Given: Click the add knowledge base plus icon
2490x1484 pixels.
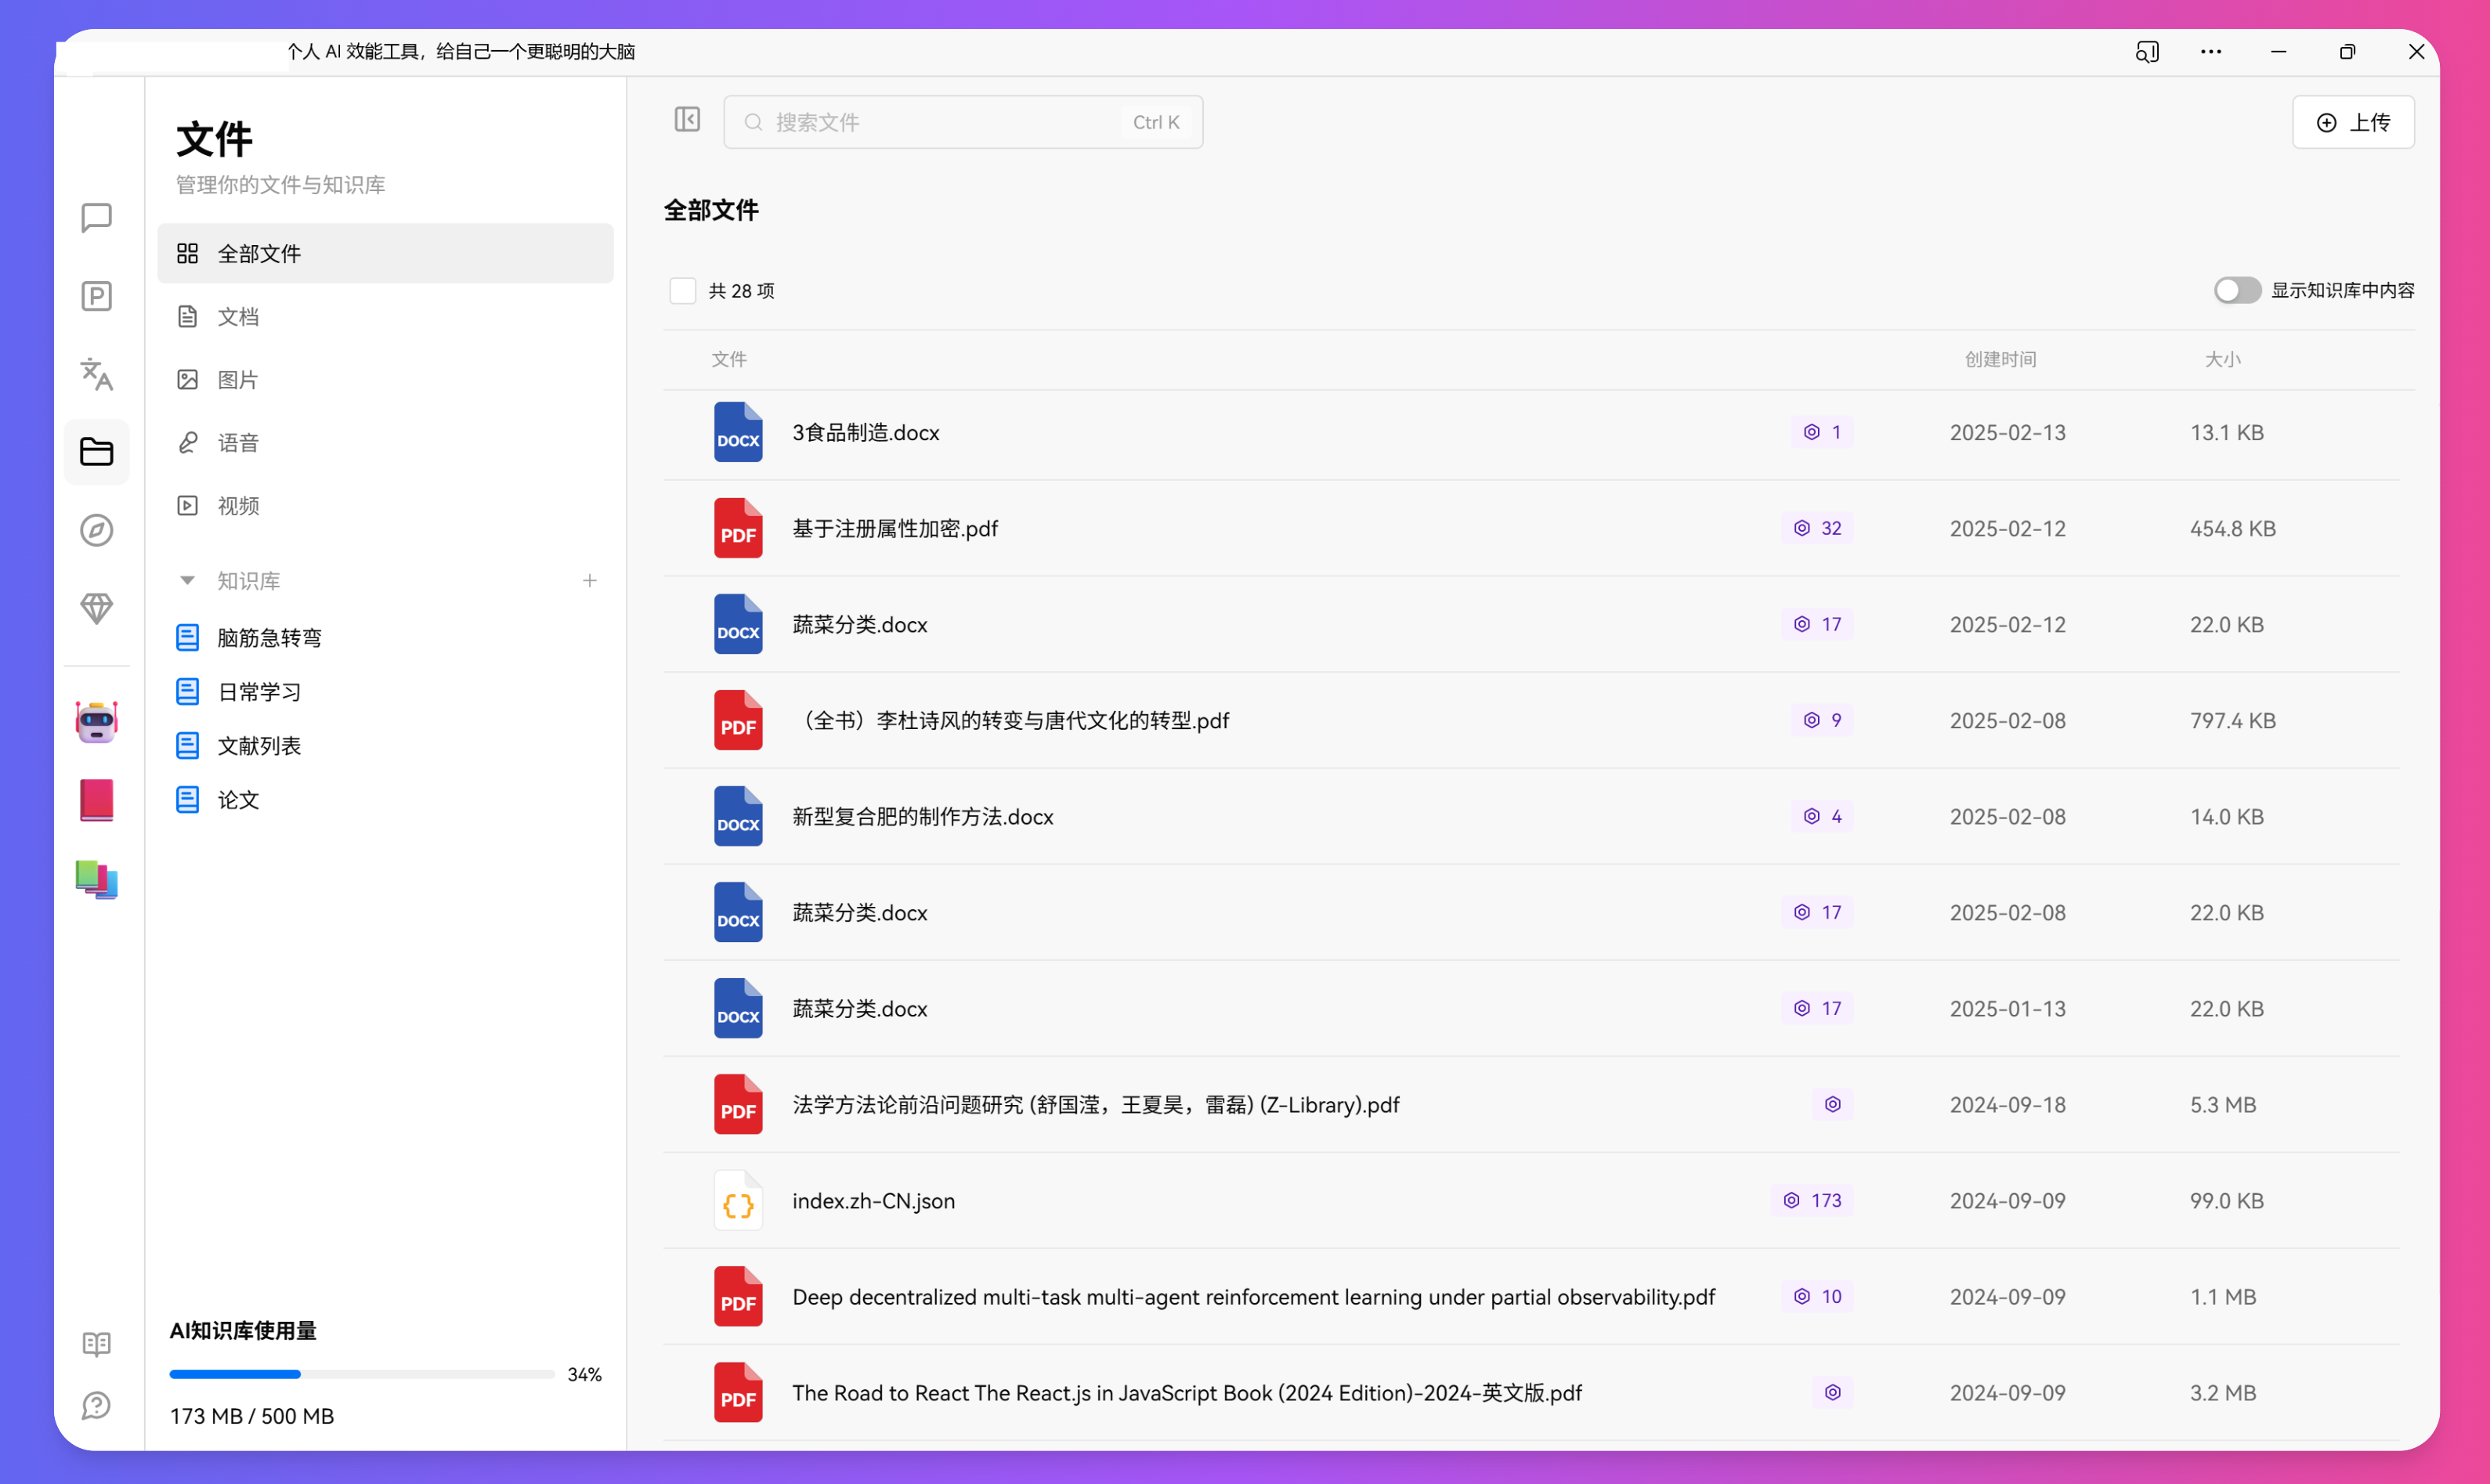Looking at the screenshot, I should click(590, 581).
